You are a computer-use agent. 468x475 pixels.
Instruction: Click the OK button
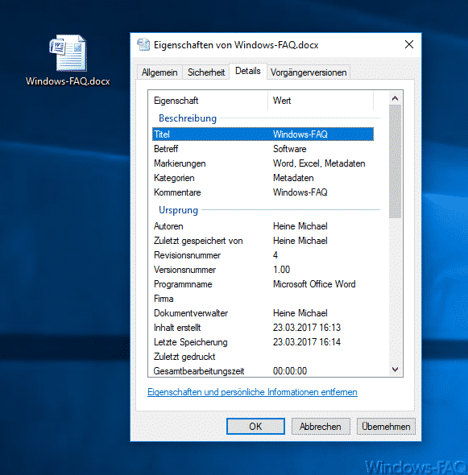point(255,426)
